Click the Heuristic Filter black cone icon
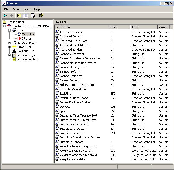Screen dimensions: 174x170 (14, 51)
